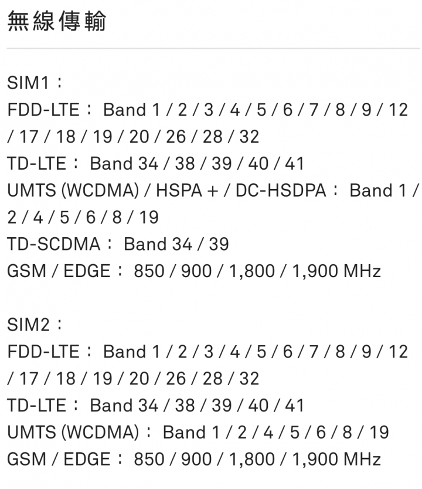Click the SIM1 TD-LTE Band 34 line

click(x=155, y=163)
